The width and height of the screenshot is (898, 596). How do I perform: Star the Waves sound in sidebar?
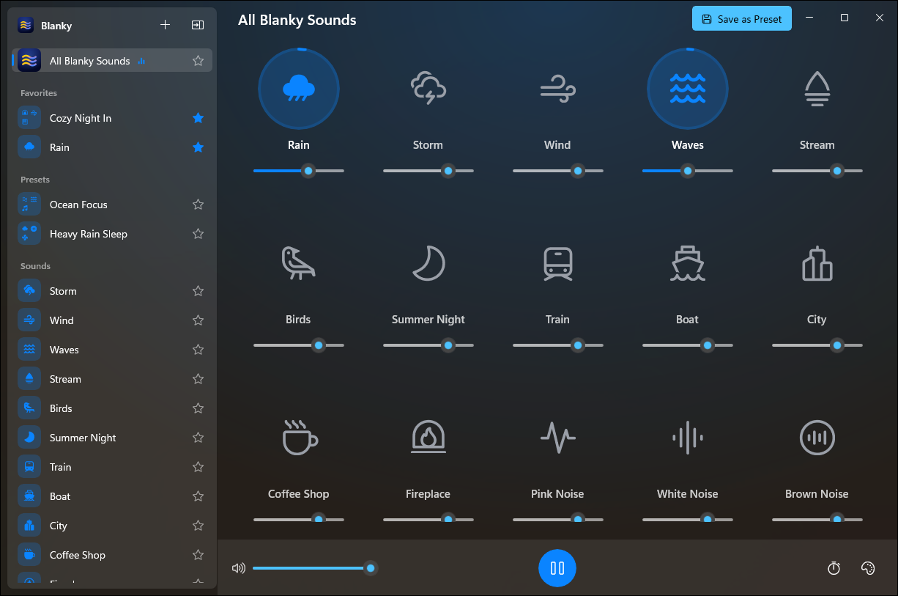pos(198,350)
